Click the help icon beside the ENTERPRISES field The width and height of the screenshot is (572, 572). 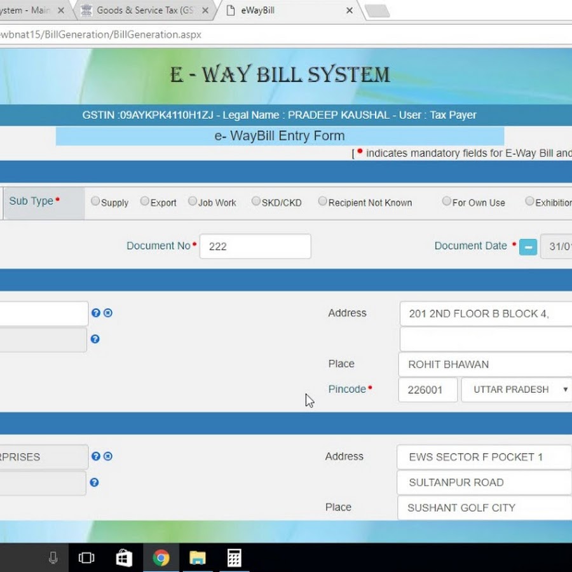tap(95, 456)
